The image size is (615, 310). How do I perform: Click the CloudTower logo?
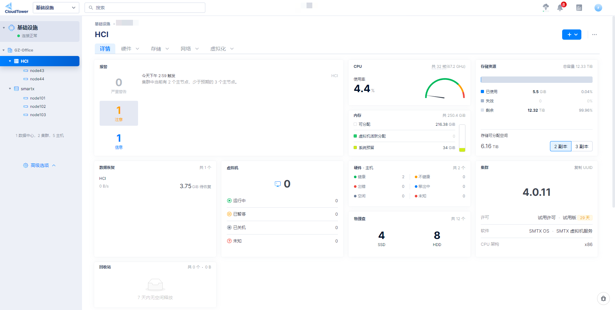(16, 8)
